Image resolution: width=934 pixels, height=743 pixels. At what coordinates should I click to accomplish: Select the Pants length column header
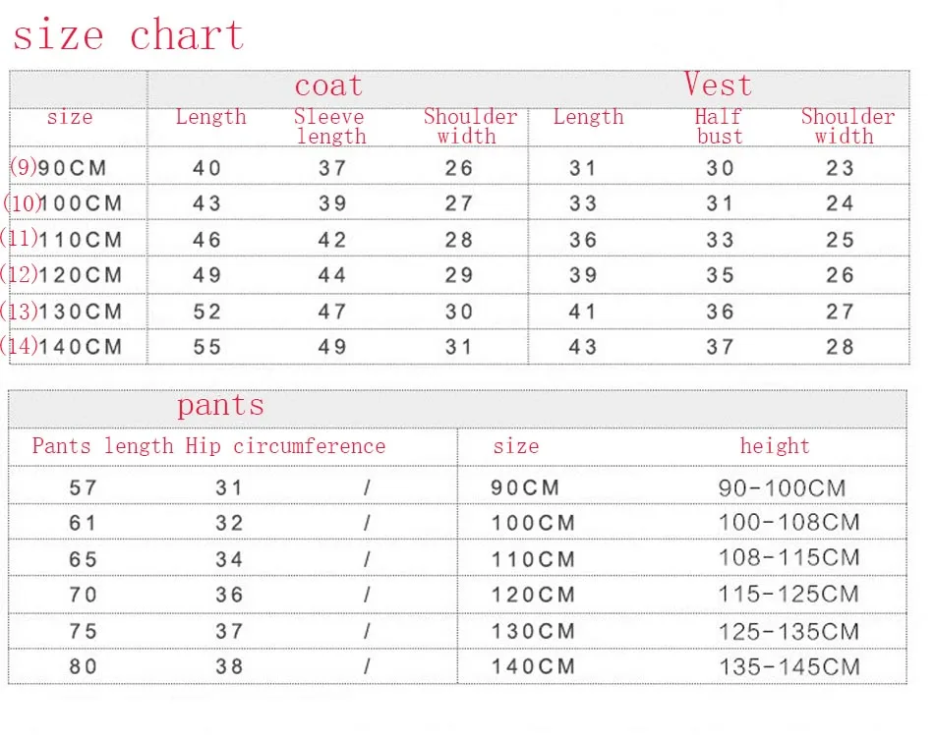click(102, 446)
